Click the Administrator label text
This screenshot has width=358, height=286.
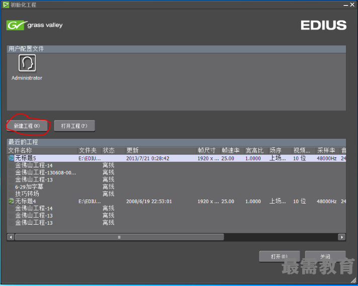[27, 78]
